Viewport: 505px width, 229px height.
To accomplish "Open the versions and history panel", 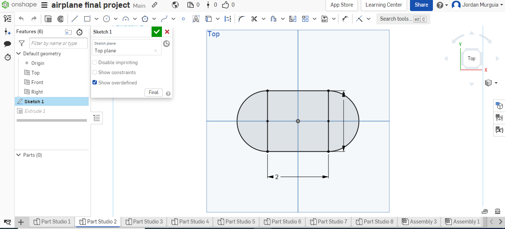I will click(7, 57).
